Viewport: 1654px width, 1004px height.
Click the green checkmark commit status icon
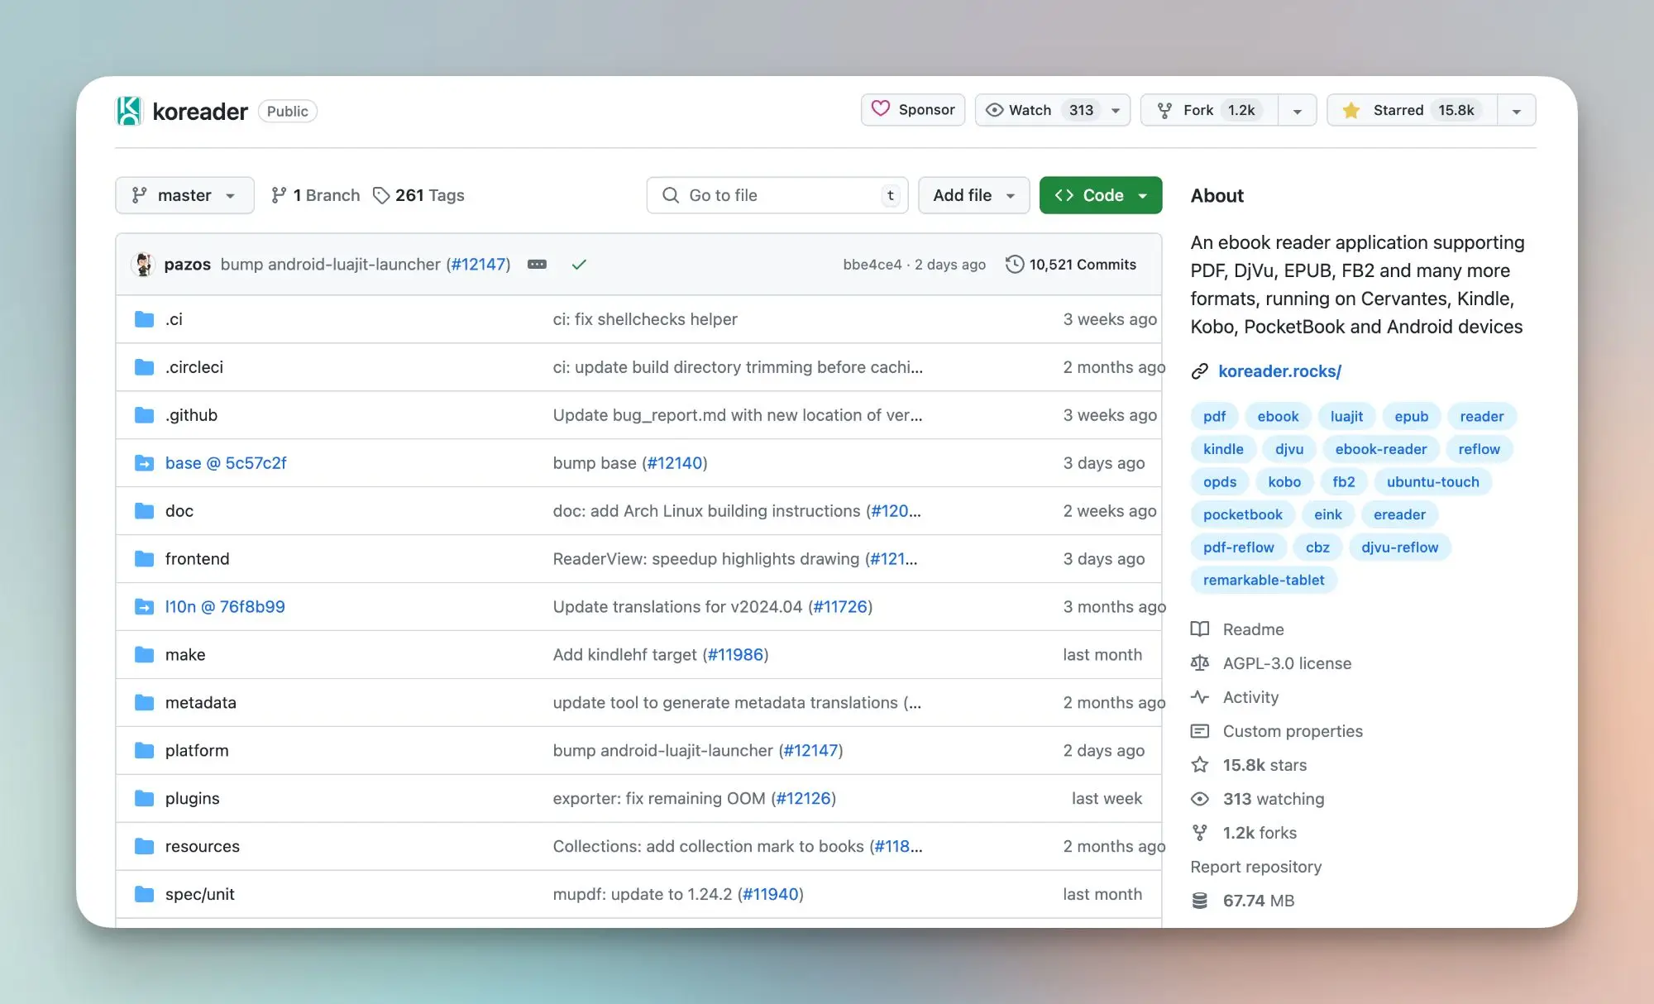click(579, 265)
